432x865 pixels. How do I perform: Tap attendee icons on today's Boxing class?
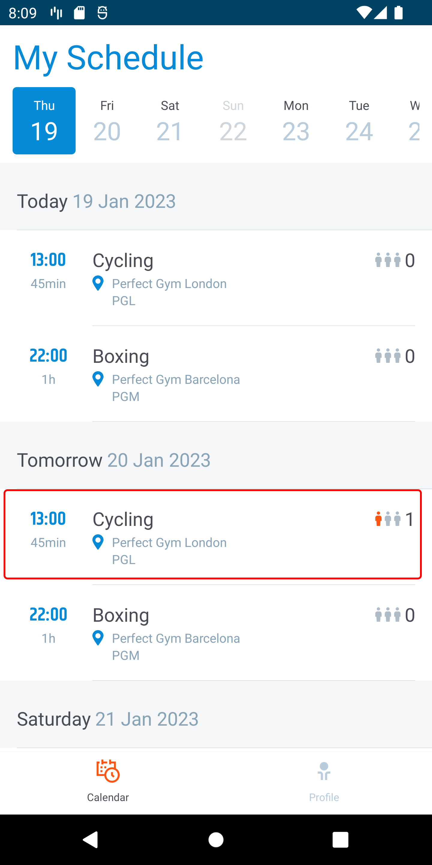[388, 356]
